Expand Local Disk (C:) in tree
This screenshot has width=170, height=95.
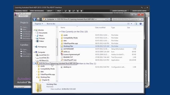click(x=36, y=55)
